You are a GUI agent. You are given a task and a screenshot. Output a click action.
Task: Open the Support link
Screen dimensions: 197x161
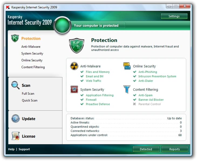click(x=24, y=149)
